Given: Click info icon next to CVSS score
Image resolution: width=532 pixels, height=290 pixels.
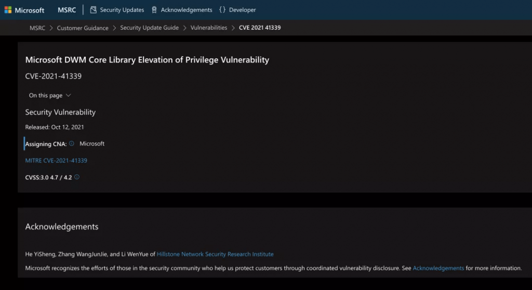Looking at the screenshot, I should coord(77,177).
